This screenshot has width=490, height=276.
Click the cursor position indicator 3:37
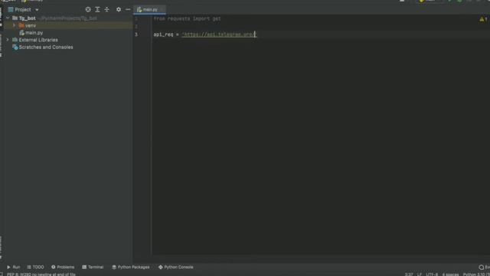(x=409, y=274)
